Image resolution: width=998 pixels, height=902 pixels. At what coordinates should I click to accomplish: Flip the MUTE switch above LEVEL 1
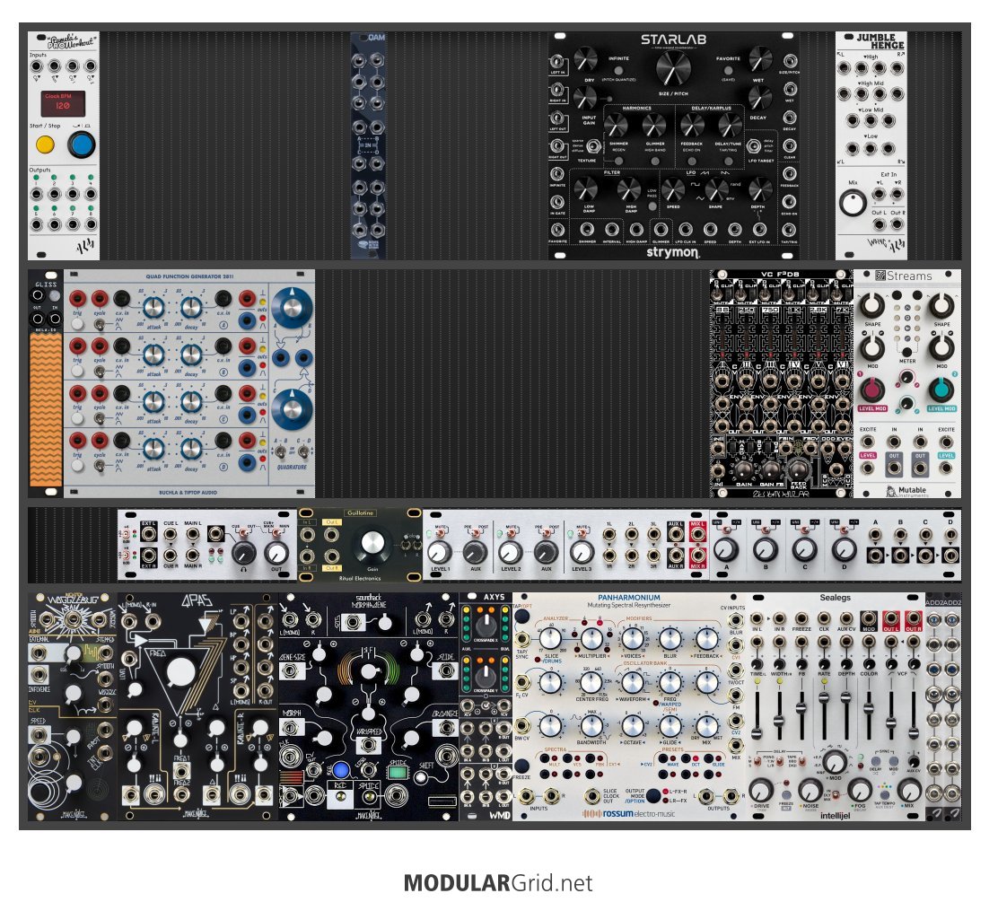click(x=440, y=532)
